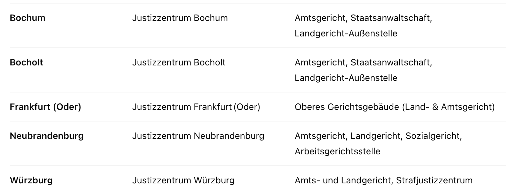Click "Amtsgericht, Landgericht, Sozialgericht" text in Neubrandenburg row
The width and height of the screenshot is (510, 194).
point(378,136)
